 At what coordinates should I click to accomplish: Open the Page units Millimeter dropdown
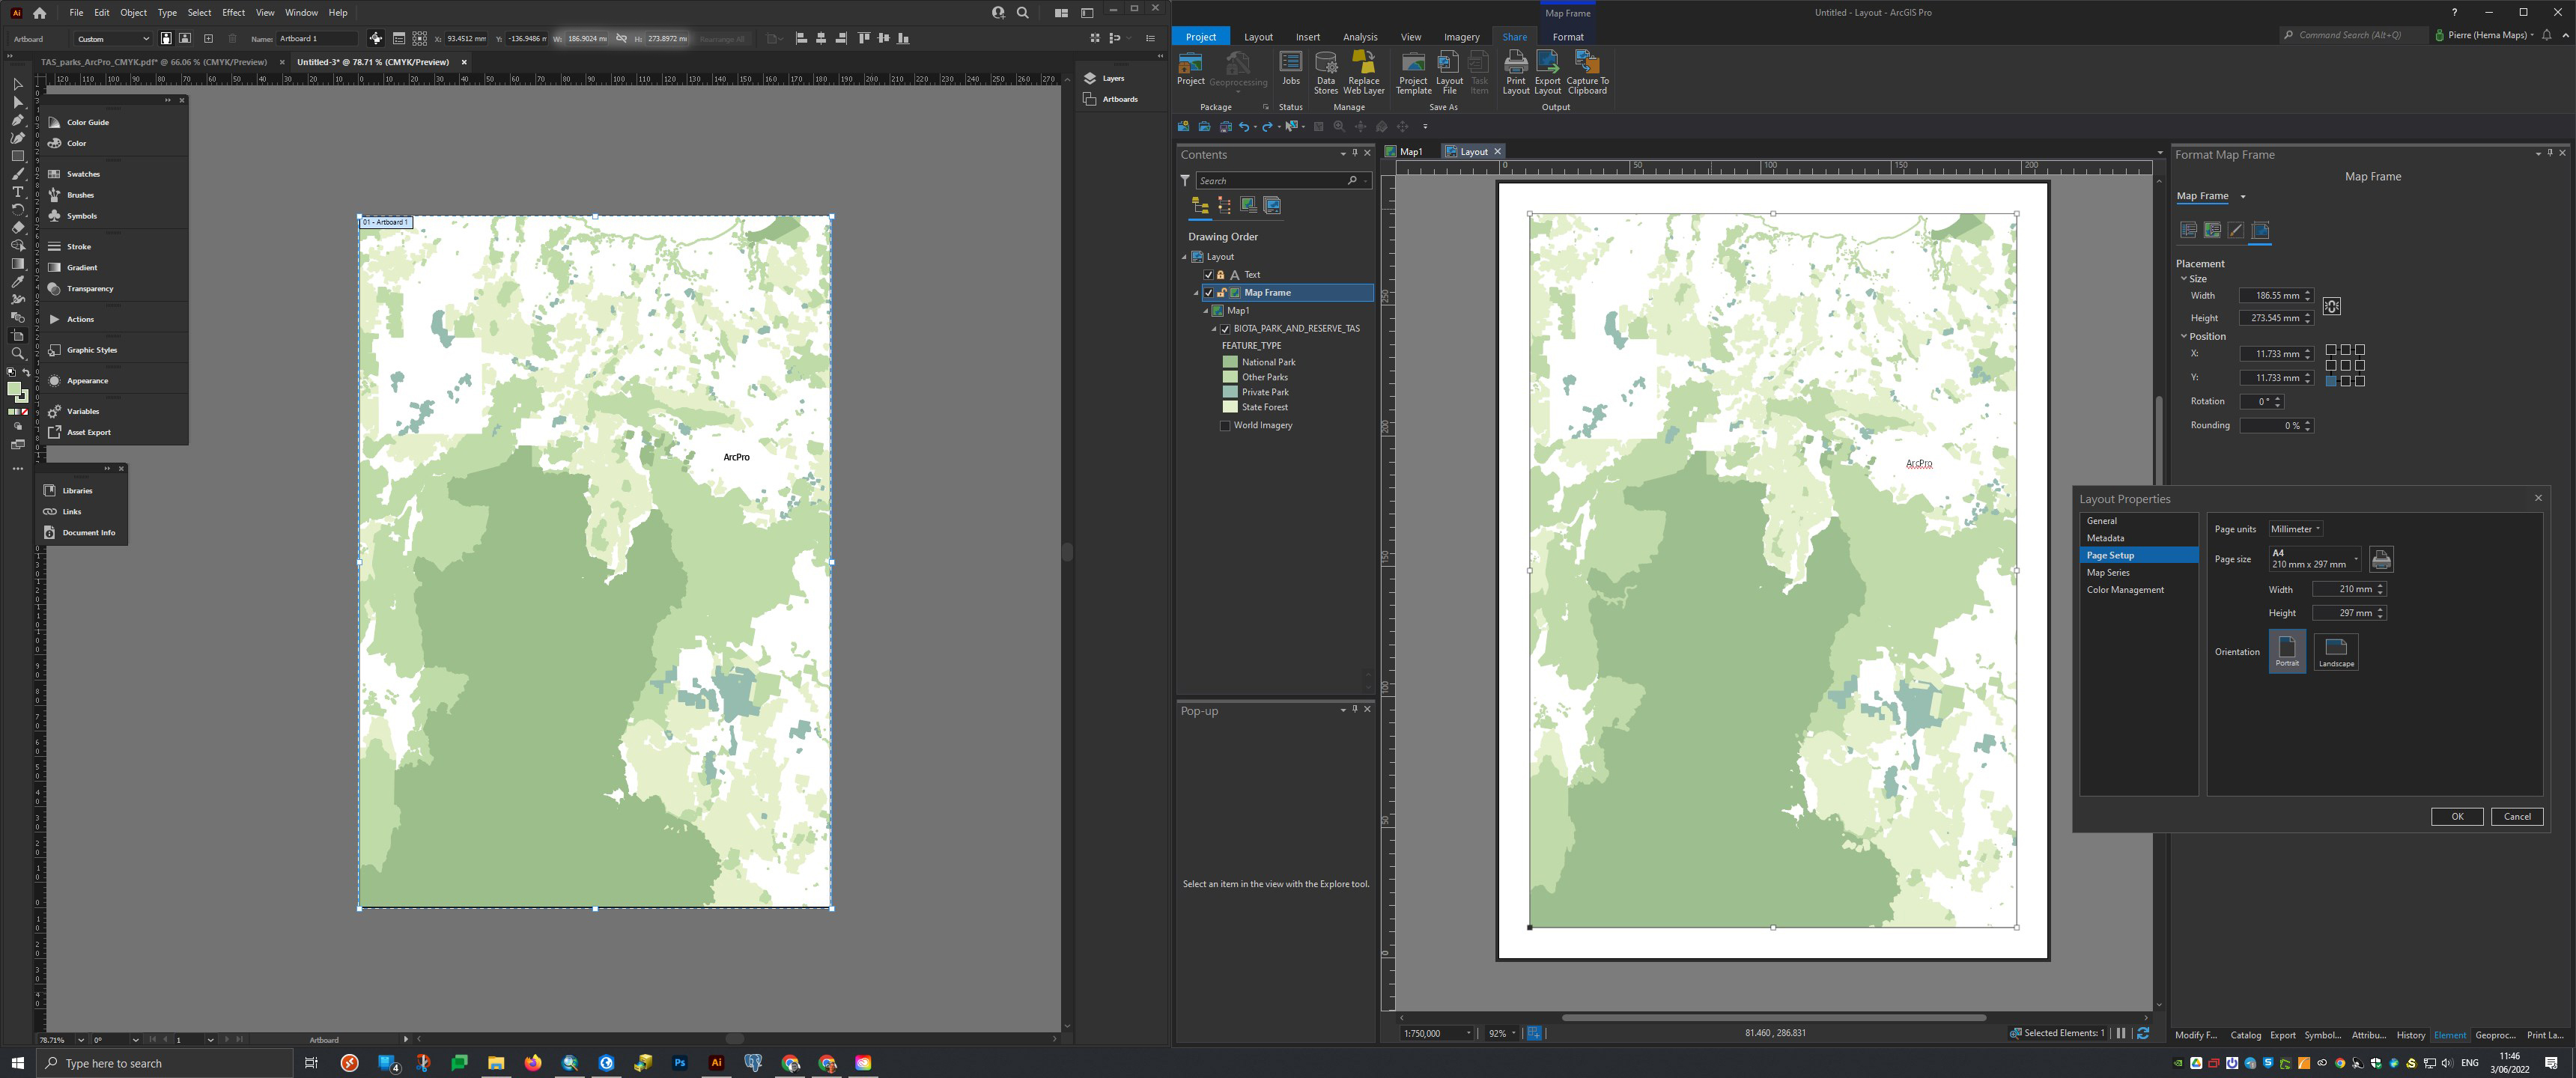click(2295, 529)
